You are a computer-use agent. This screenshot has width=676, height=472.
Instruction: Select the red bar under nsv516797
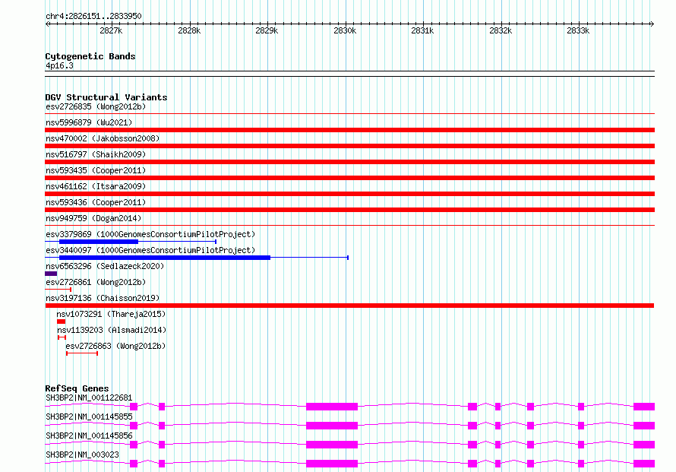tap(349, 162)
